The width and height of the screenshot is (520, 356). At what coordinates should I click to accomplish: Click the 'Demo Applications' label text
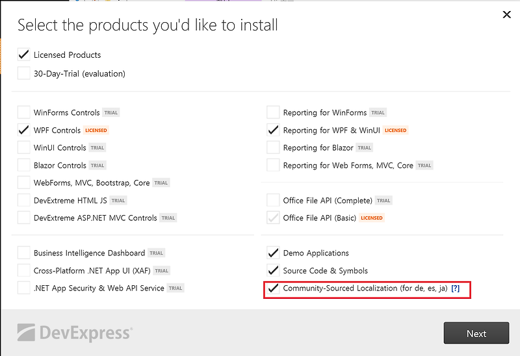pyautogui.click(x=316, y=253)
